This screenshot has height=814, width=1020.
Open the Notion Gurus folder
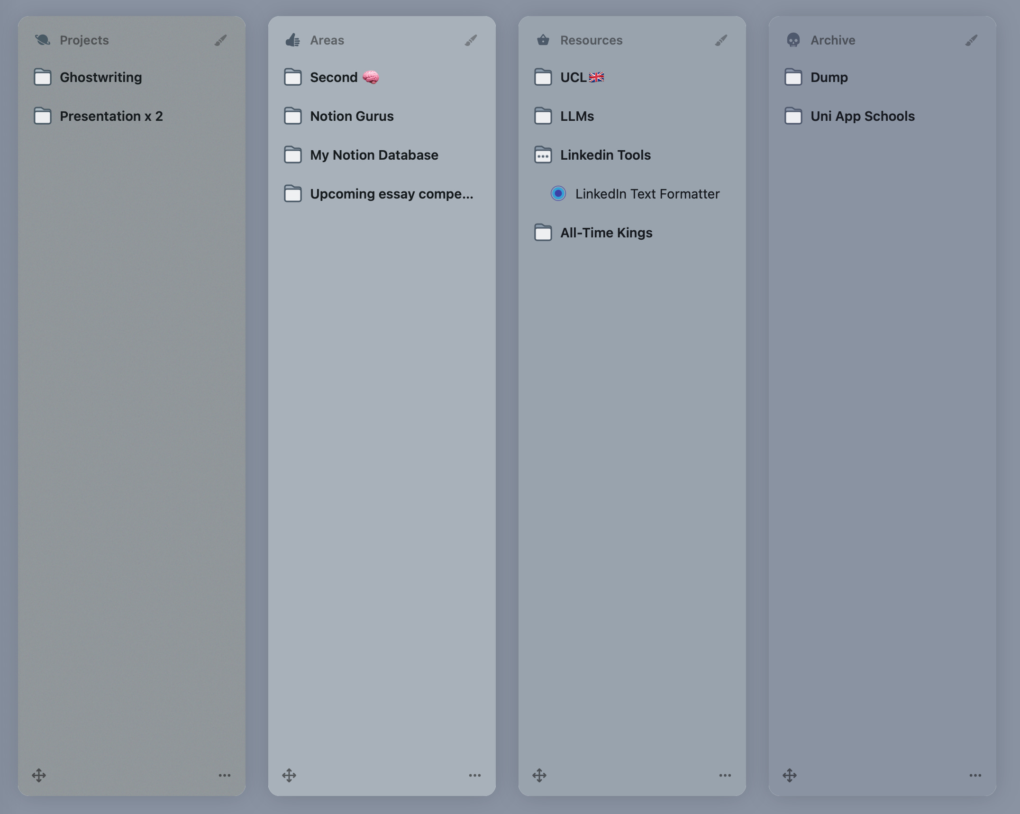tap(351, 116)
